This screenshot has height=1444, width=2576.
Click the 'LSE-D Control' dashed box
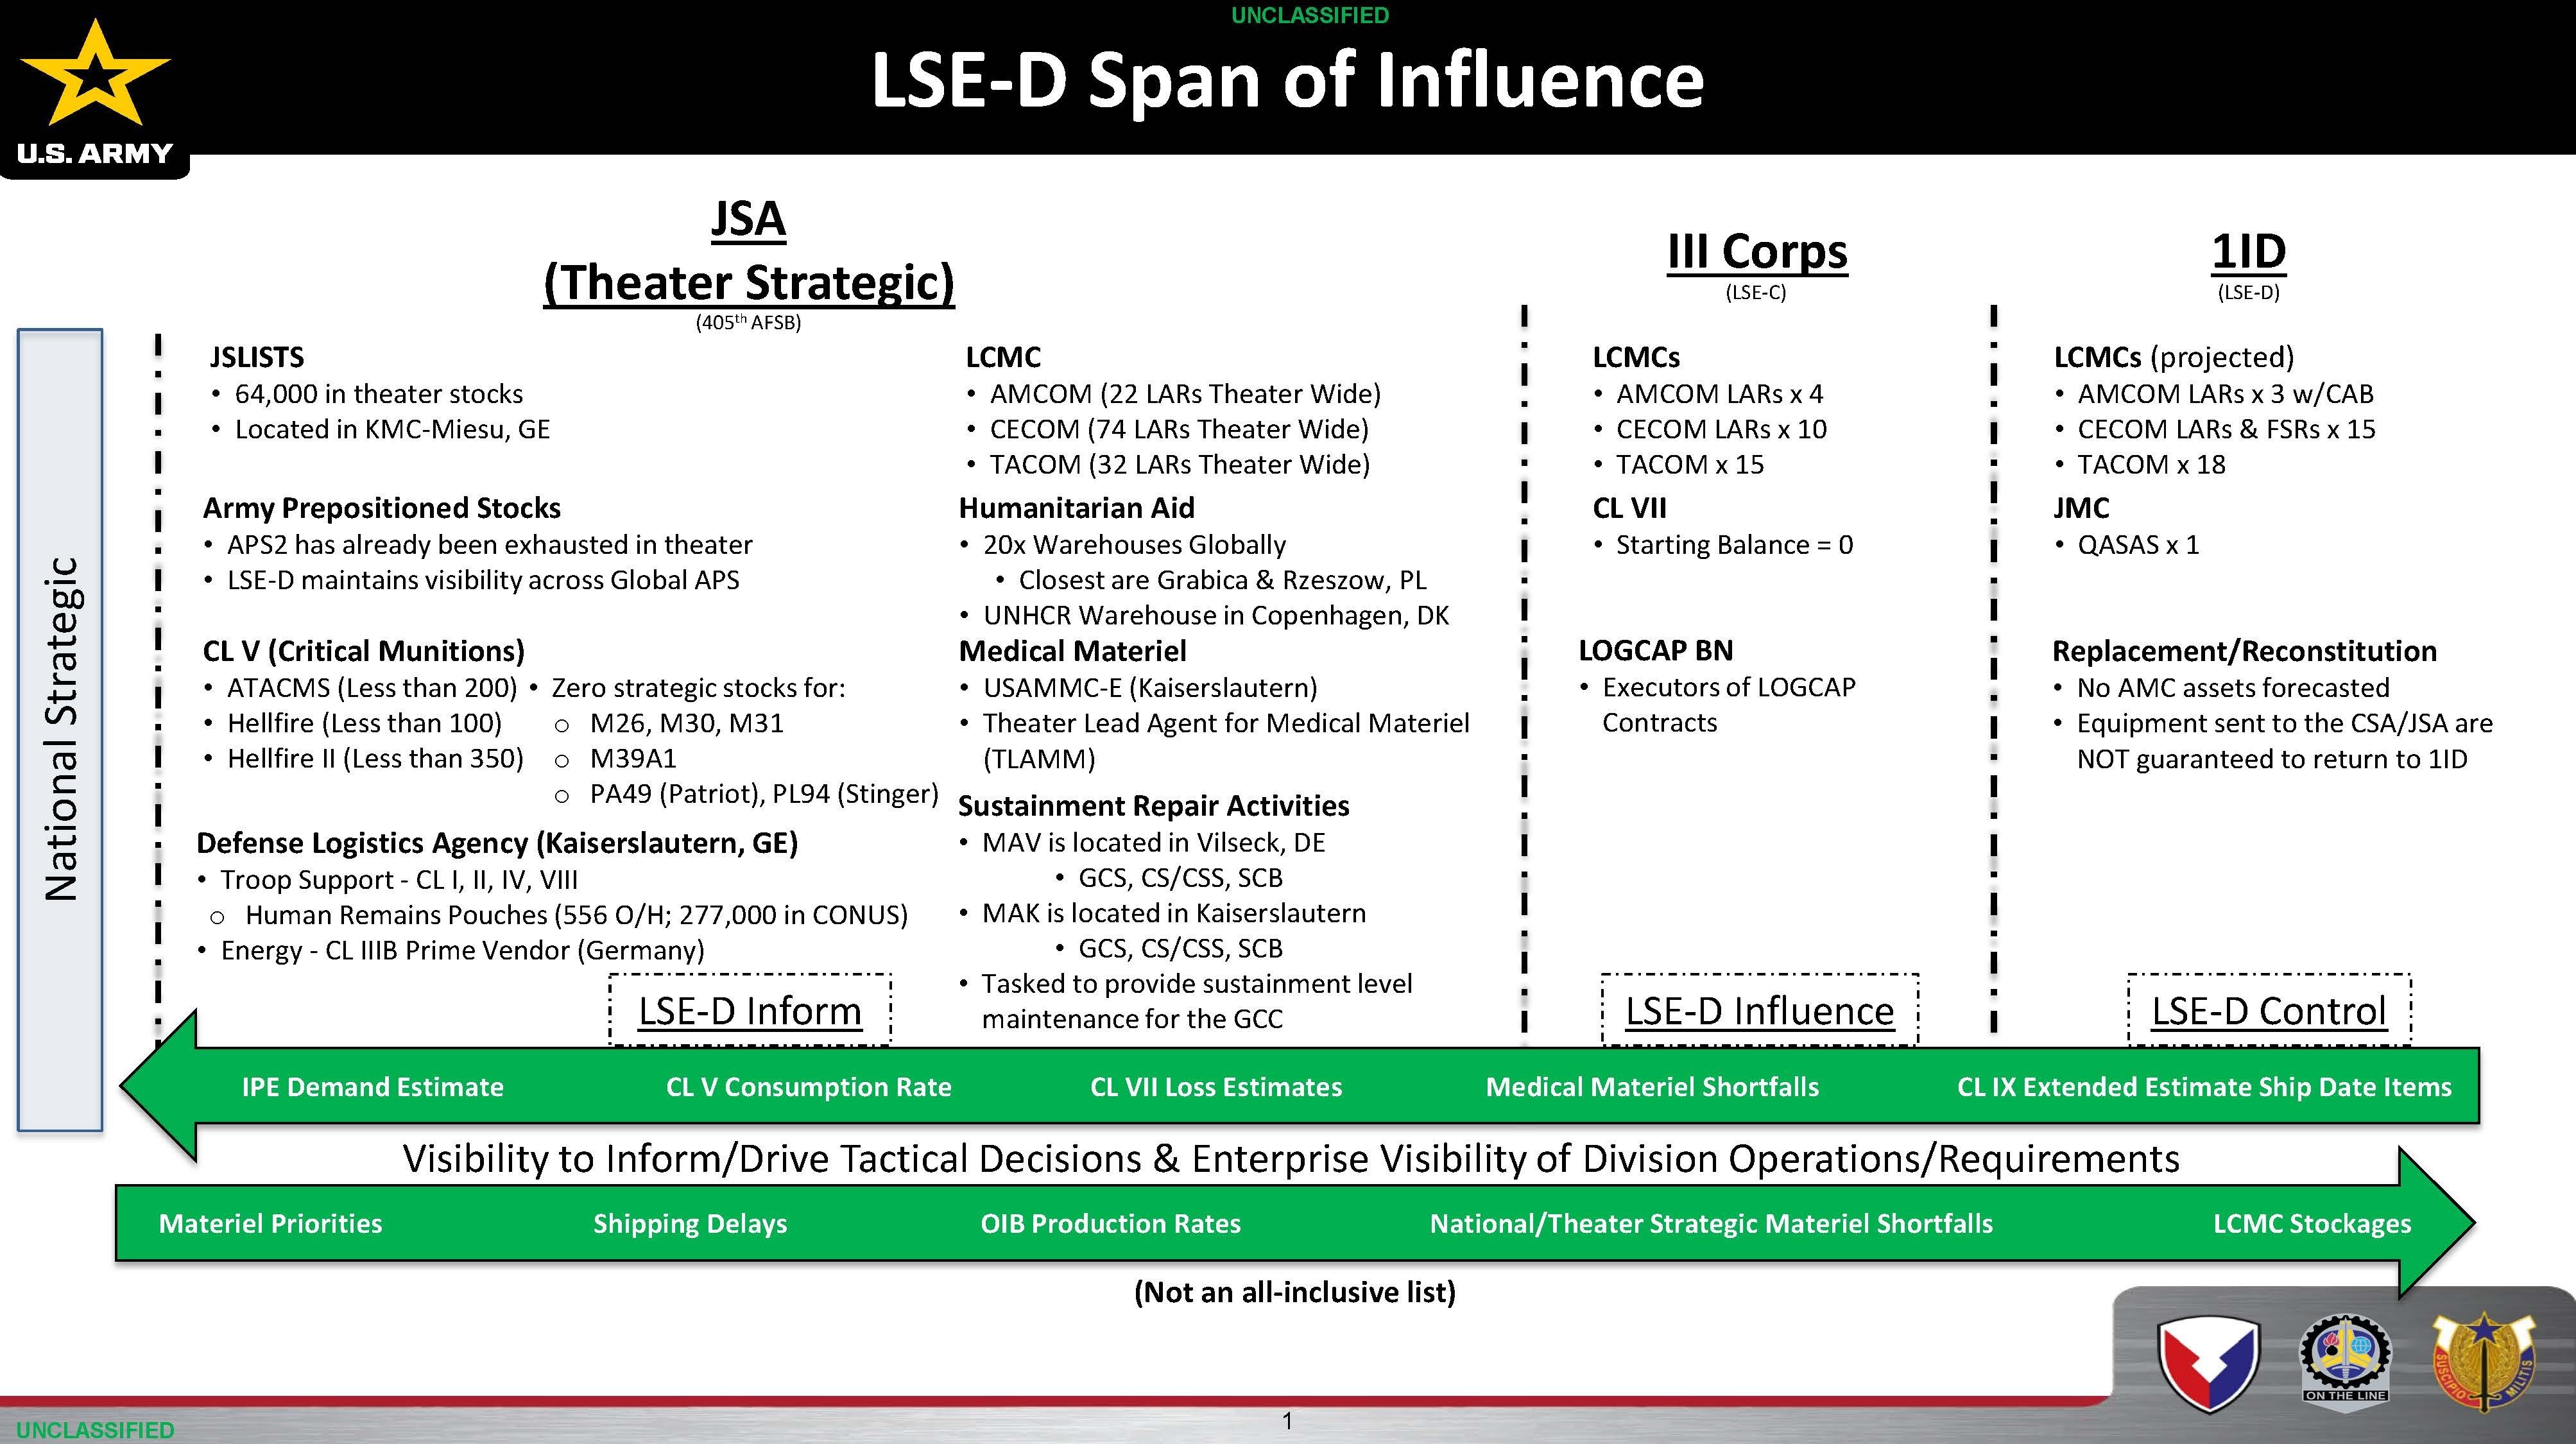click(x=2269, y=1010)
